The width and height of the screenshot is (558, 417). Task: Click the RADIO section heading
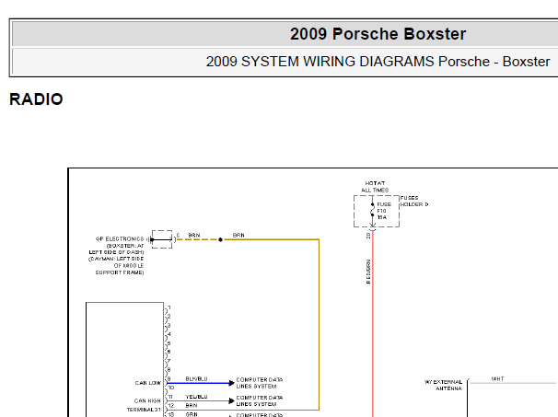tap(36, 99)
